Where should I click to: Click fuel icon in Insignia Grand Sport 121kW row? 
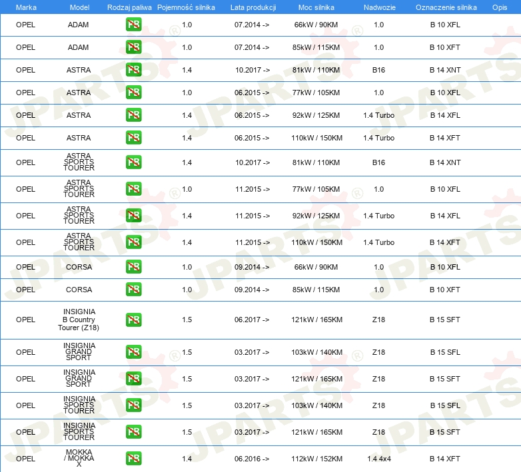point(133,378)
